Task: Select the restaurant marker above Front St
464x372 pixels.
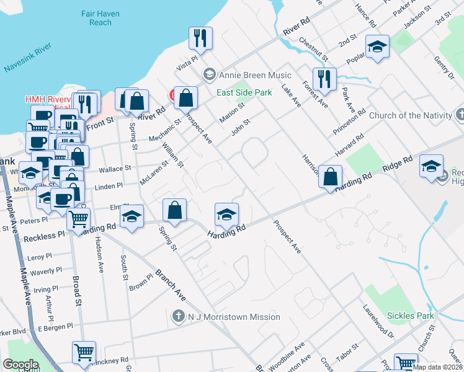Action: 86,105
